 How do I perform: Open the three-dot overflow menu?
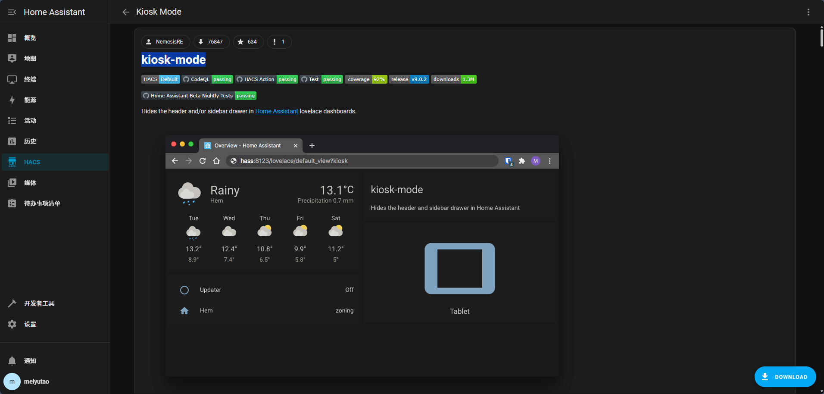tap(808, 12)
